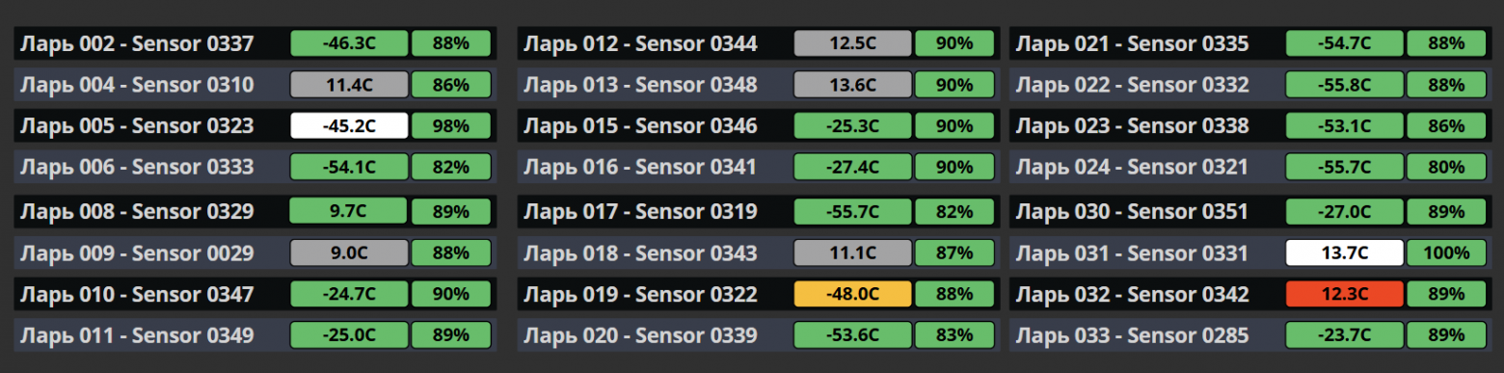This screenshot has width=1504, height=373.
Task: Click the 13.6C temperature of Ларь 013
Action: pos(852,85)
